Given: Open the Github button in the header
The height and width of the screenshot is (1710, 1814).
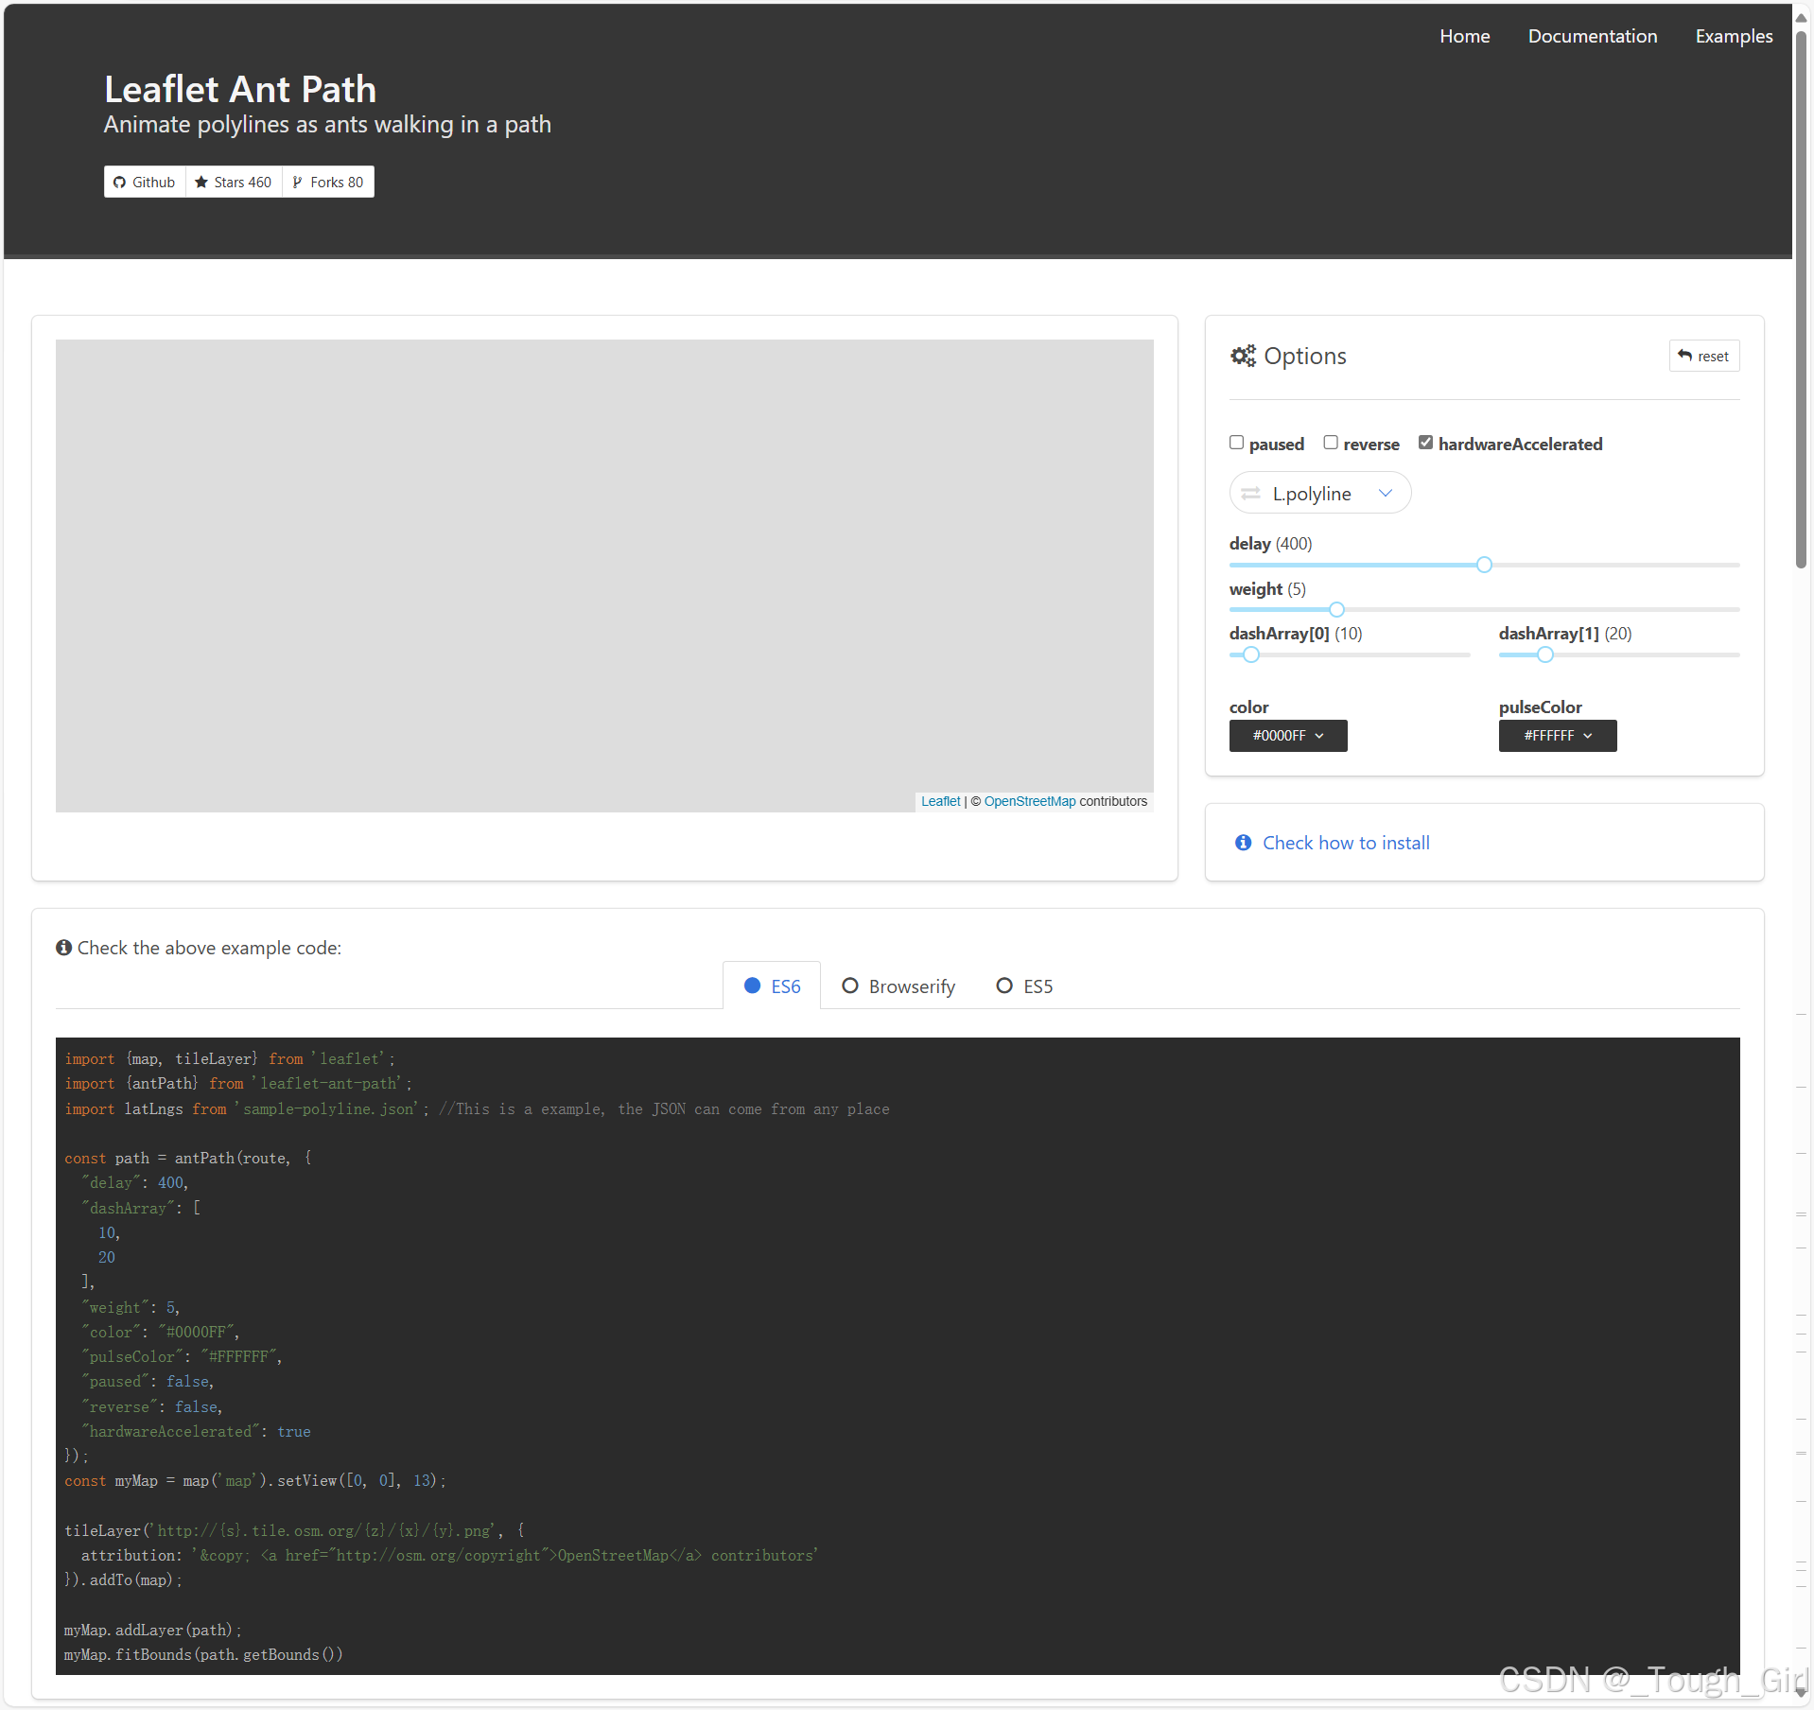Looking at the screenshot, I should click(144, 182).
